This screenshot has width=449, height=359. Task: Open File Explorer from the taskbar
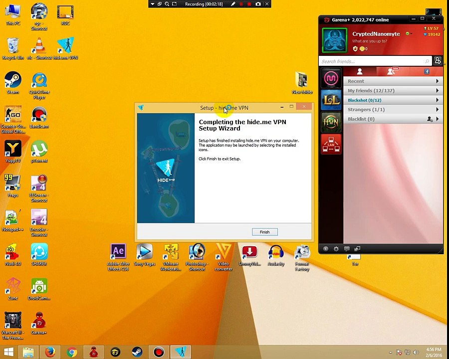(x=28, y=352)
